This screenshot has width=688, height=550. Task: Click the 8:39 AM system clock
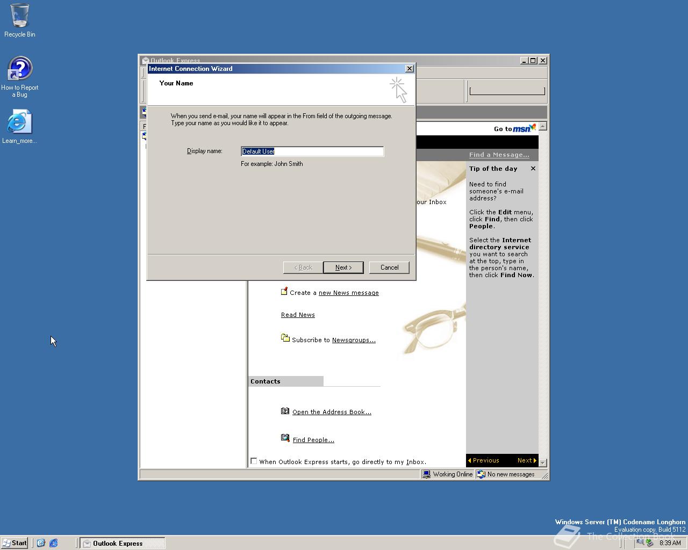tap(670, 543)
